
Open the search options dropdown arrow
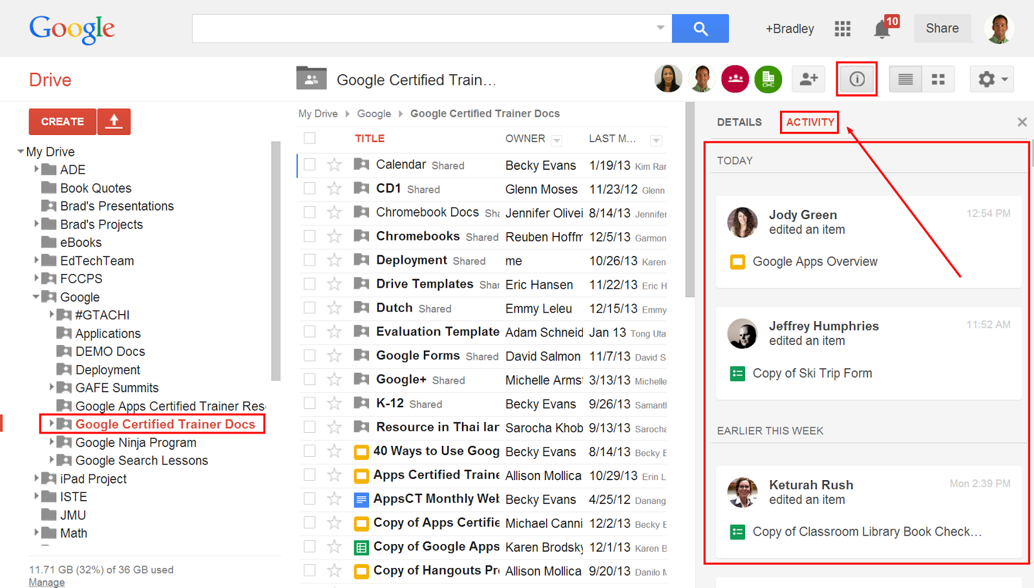click(x=660, y=28)
